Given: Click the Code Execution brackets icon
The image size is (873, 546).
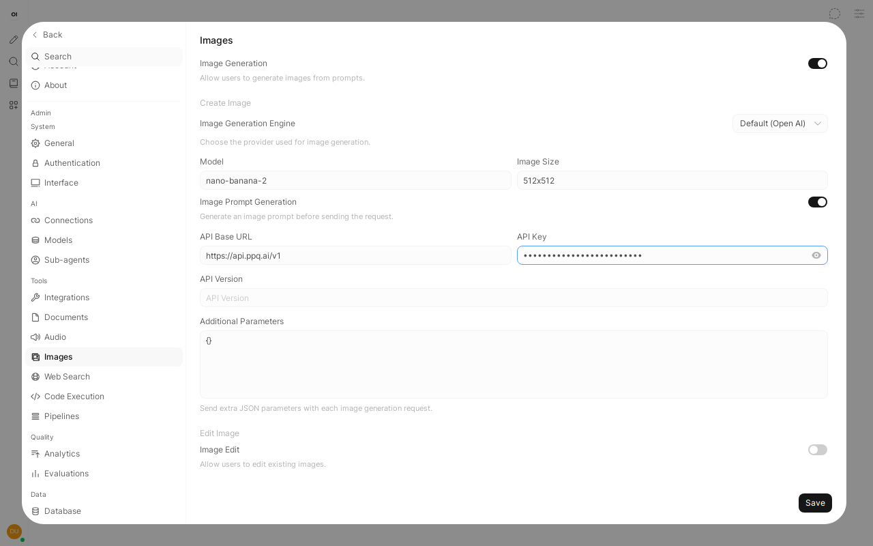Looking at the screenshot, I should click(x=35, y=397).
